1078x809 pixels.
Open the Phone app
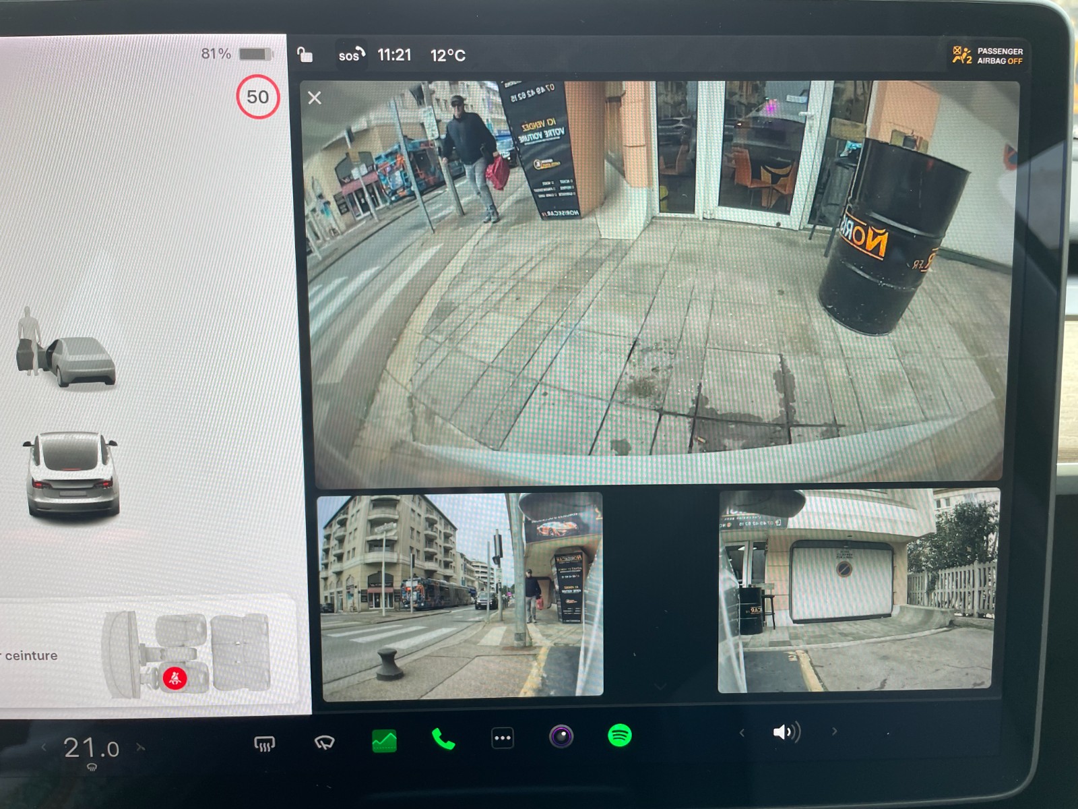(x=443, y=740)
